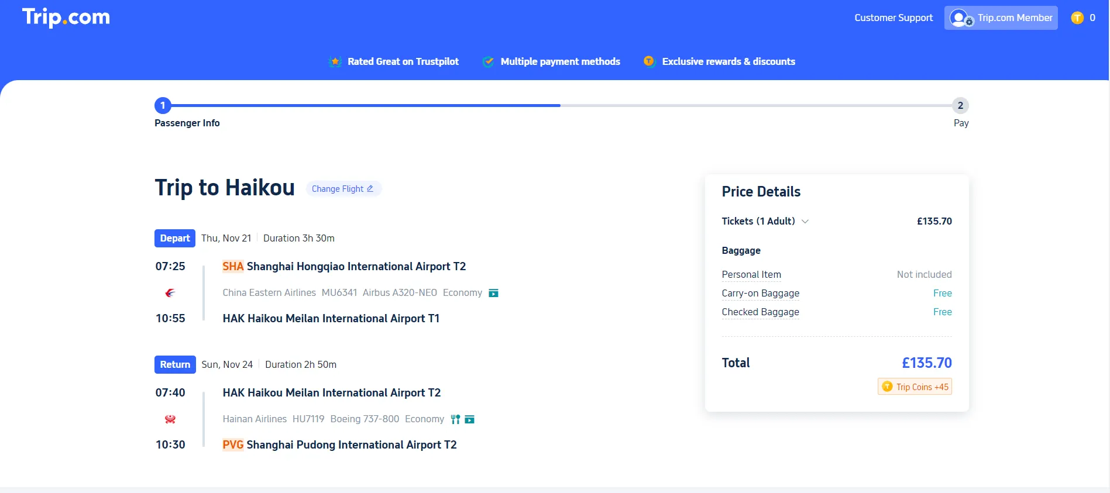Click the Depart badge
This screenshot has width=1110, height=493.
click(x=175, y=238)
